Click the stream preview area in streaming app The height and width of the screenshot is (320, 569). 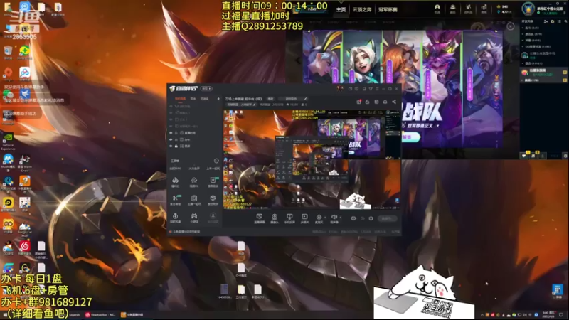[312, 159]
